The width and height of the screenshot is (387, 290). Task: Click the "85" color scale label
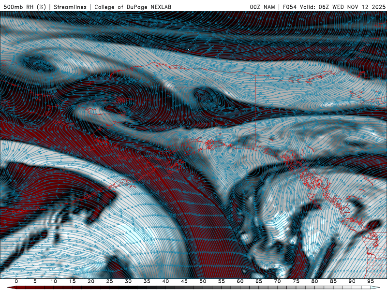coord(333,281)
